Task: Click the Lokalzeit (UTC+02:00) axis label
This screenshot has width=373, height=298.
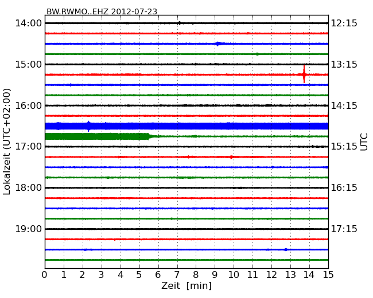Action: point(7,142)
